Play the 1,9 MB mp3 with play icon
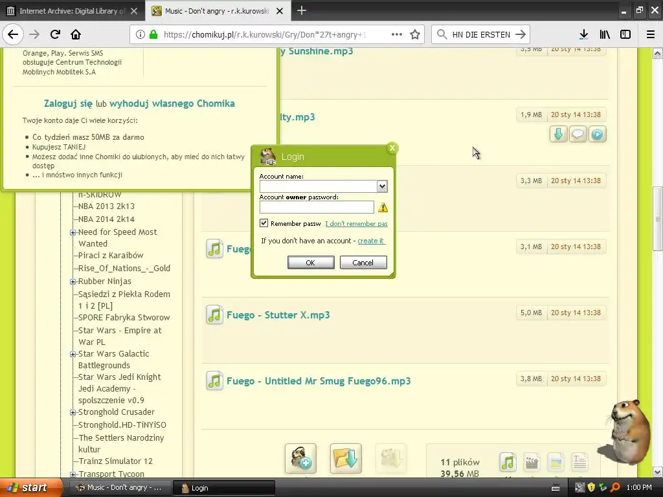This screenshot has width=663, height=497. pyautogui.click(x=597, y=135)
